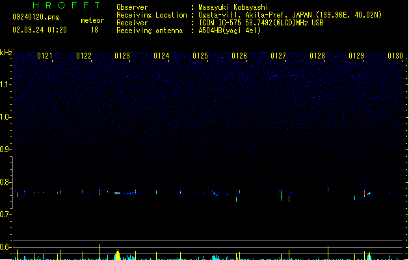Click the HROFFT title text

coord(67,5)
